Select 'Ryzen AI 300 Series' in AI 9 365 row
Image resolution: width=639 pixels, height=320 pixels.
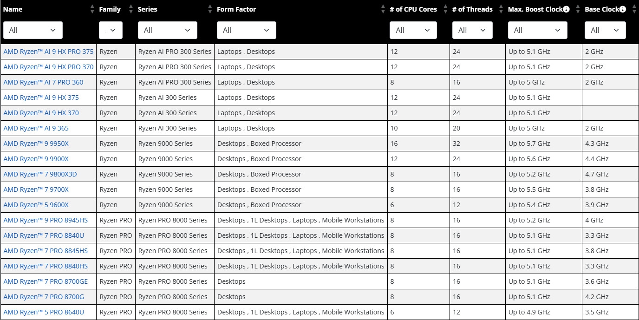[x=168, y=128]
